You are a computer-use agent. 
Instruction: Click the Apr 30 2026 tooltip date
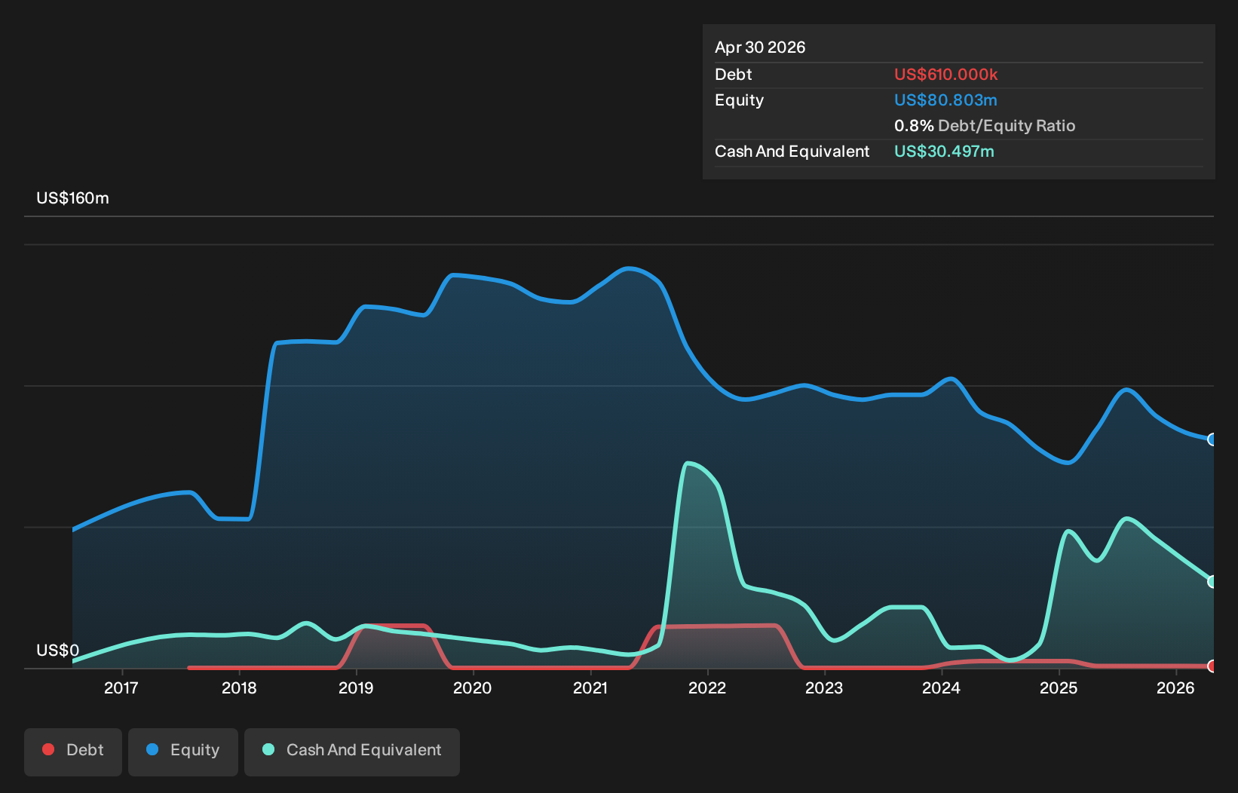coord(760,47)
